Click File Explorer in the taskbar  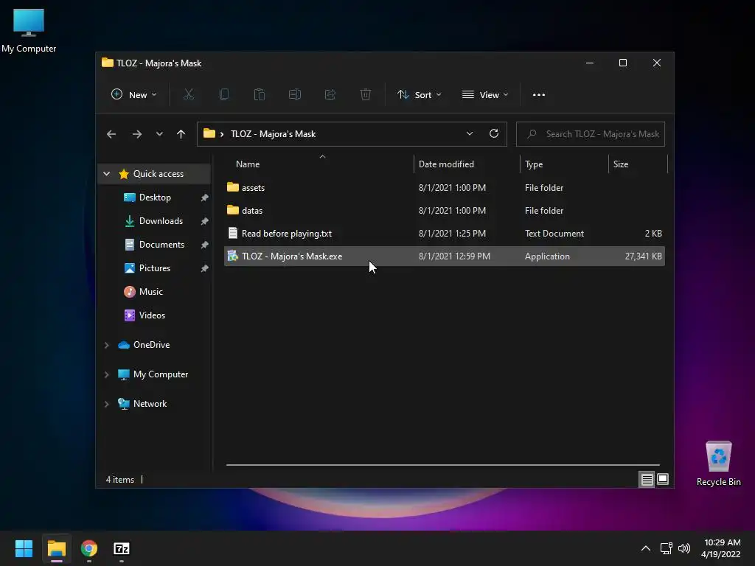point(56,548)
